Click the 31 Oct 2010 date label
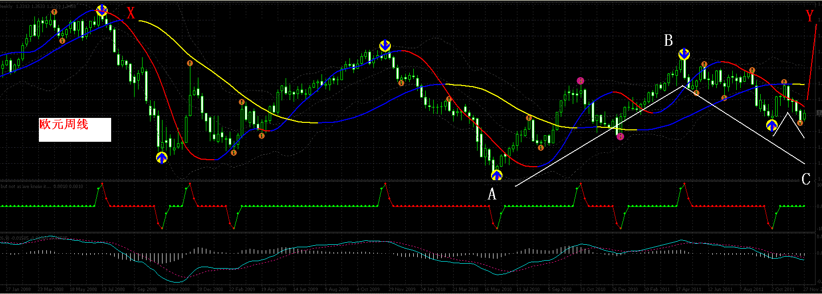Screen dimensions: 822x294 pyautogui.click(x=593, y=289)
